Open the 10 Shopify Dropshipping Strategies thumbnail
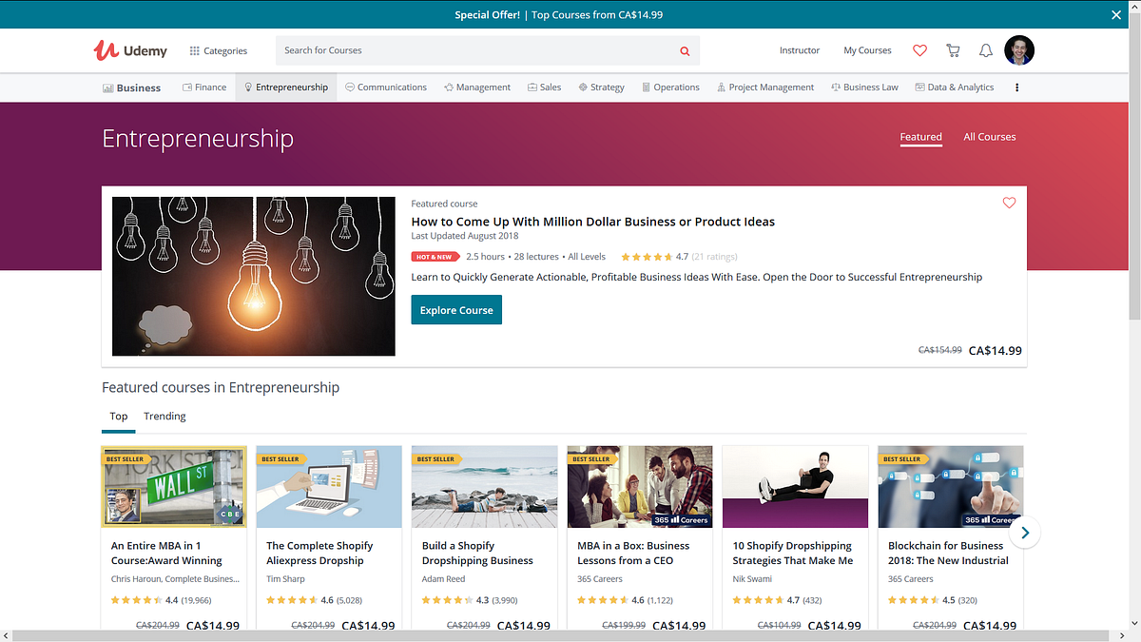 pos(796,487)
